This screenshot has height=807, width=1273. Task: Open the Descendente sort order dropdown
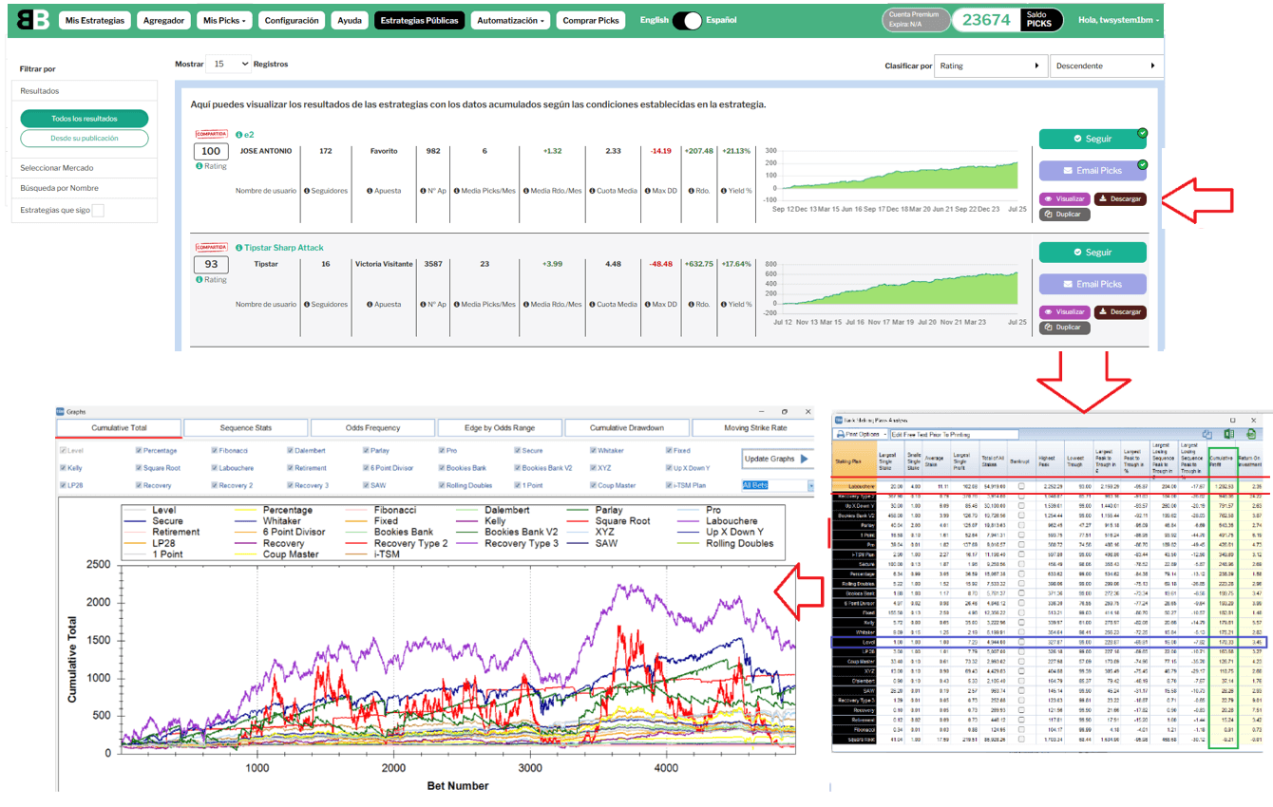tap(1107, 66)
